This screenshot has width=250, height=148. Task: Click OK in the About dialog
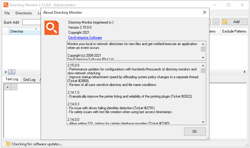[195, 131]
